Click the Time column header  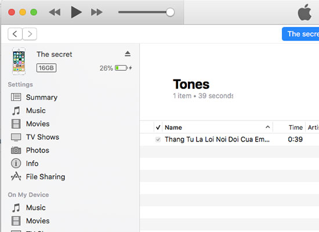(295, 128)
